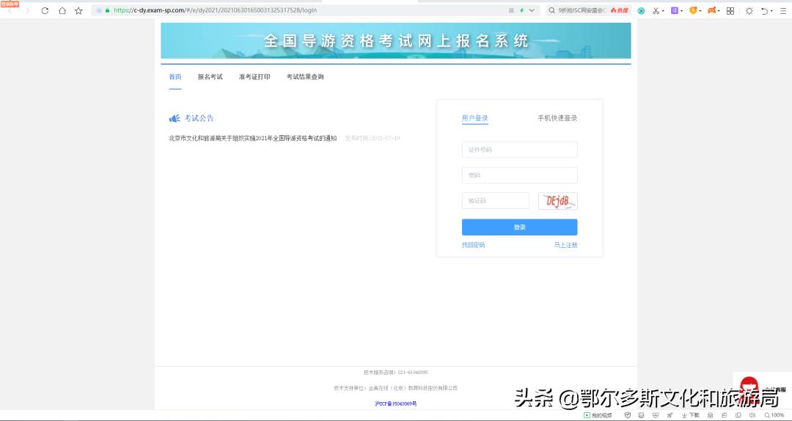The height and width of the screenshot is (421, 792).
Task: Open the hot search 热搜 link
Action: [x=619, y=10]
